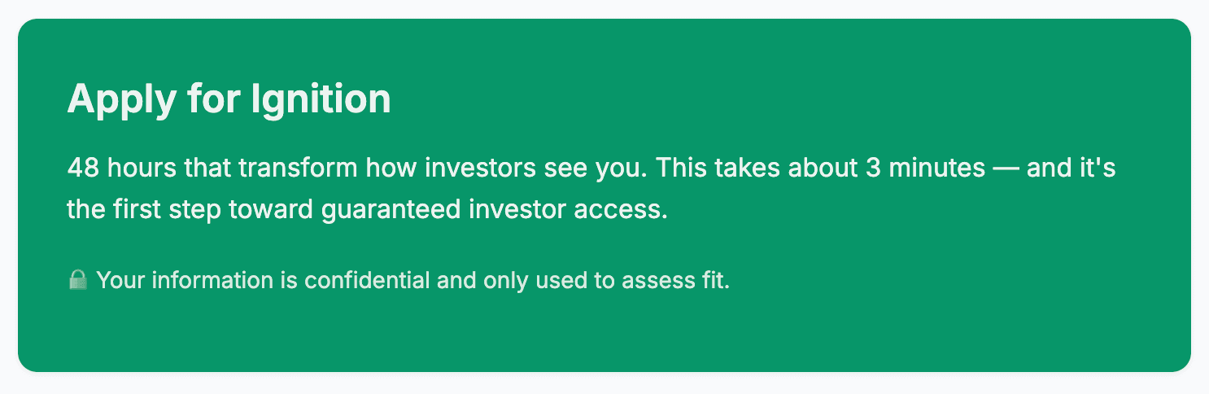Click 'guaranteed investor access' text

pos(495,209)
